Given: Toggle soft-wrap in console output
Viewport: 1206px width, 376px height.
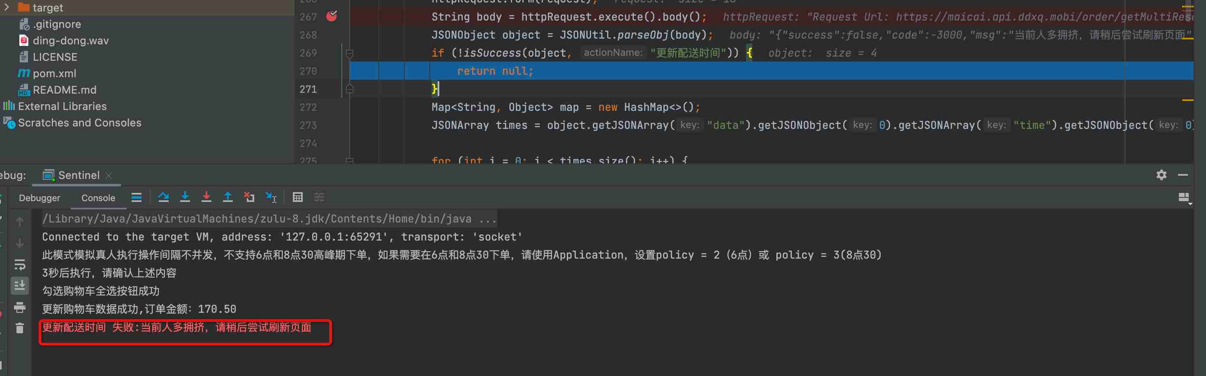Looking at the screenshot, I should (x=20, y=265).
